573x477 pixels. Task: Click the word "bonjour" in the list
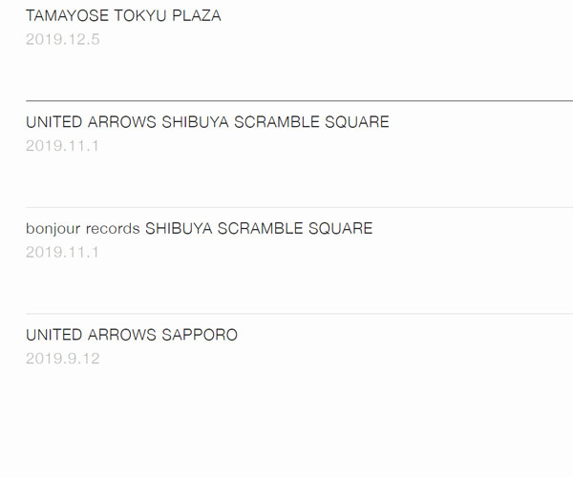[x=53, y=229]
